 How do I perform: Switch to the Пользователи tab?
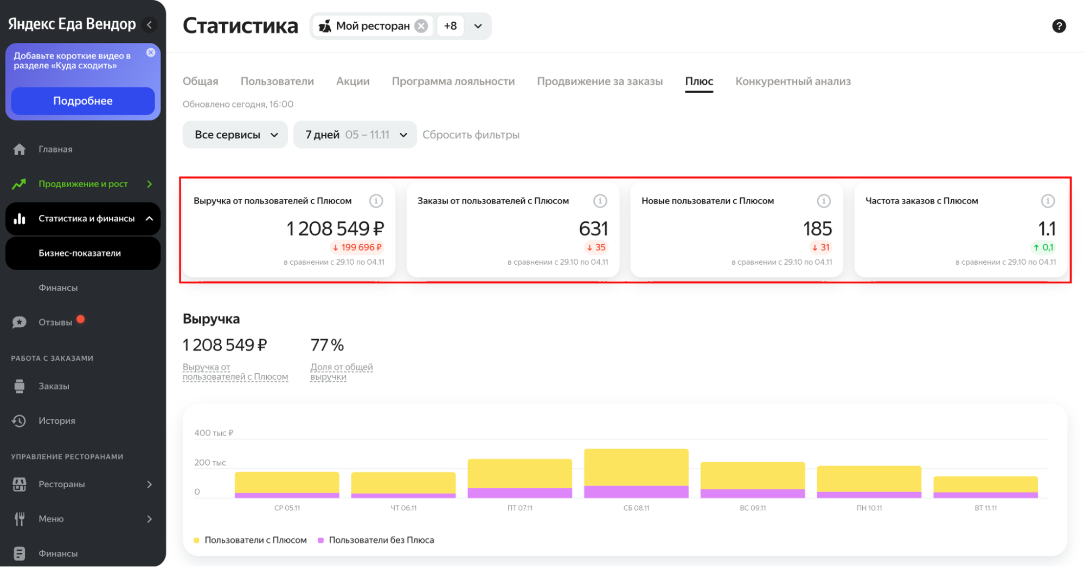pyautogui.click(x=277, y=81)
